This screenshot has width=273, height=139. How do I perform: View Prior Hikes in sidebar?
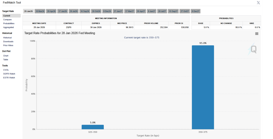point(8,45)
